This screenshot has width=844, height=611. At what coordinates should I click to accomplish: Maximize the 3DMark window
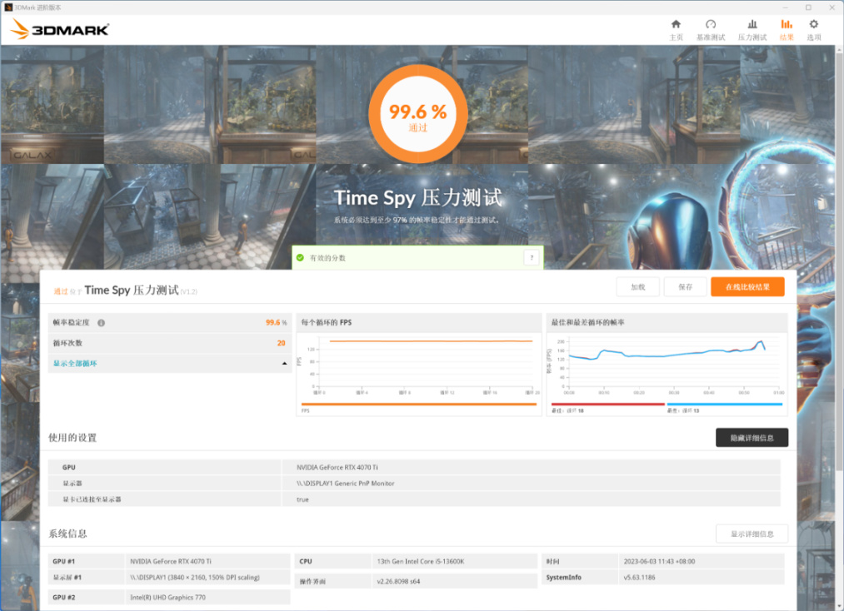(x=808, y=7)
